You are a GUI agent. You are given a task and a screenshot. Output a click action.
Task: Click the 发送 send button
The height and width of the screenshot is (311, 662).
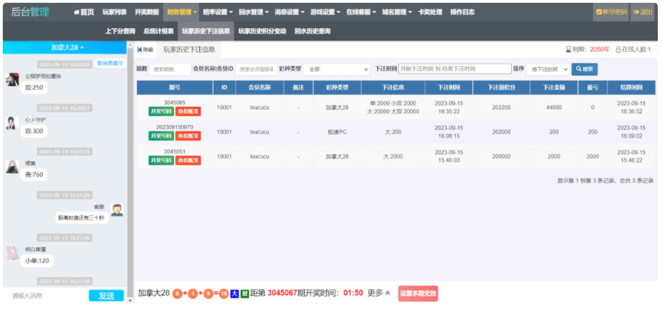coord(106,296)
